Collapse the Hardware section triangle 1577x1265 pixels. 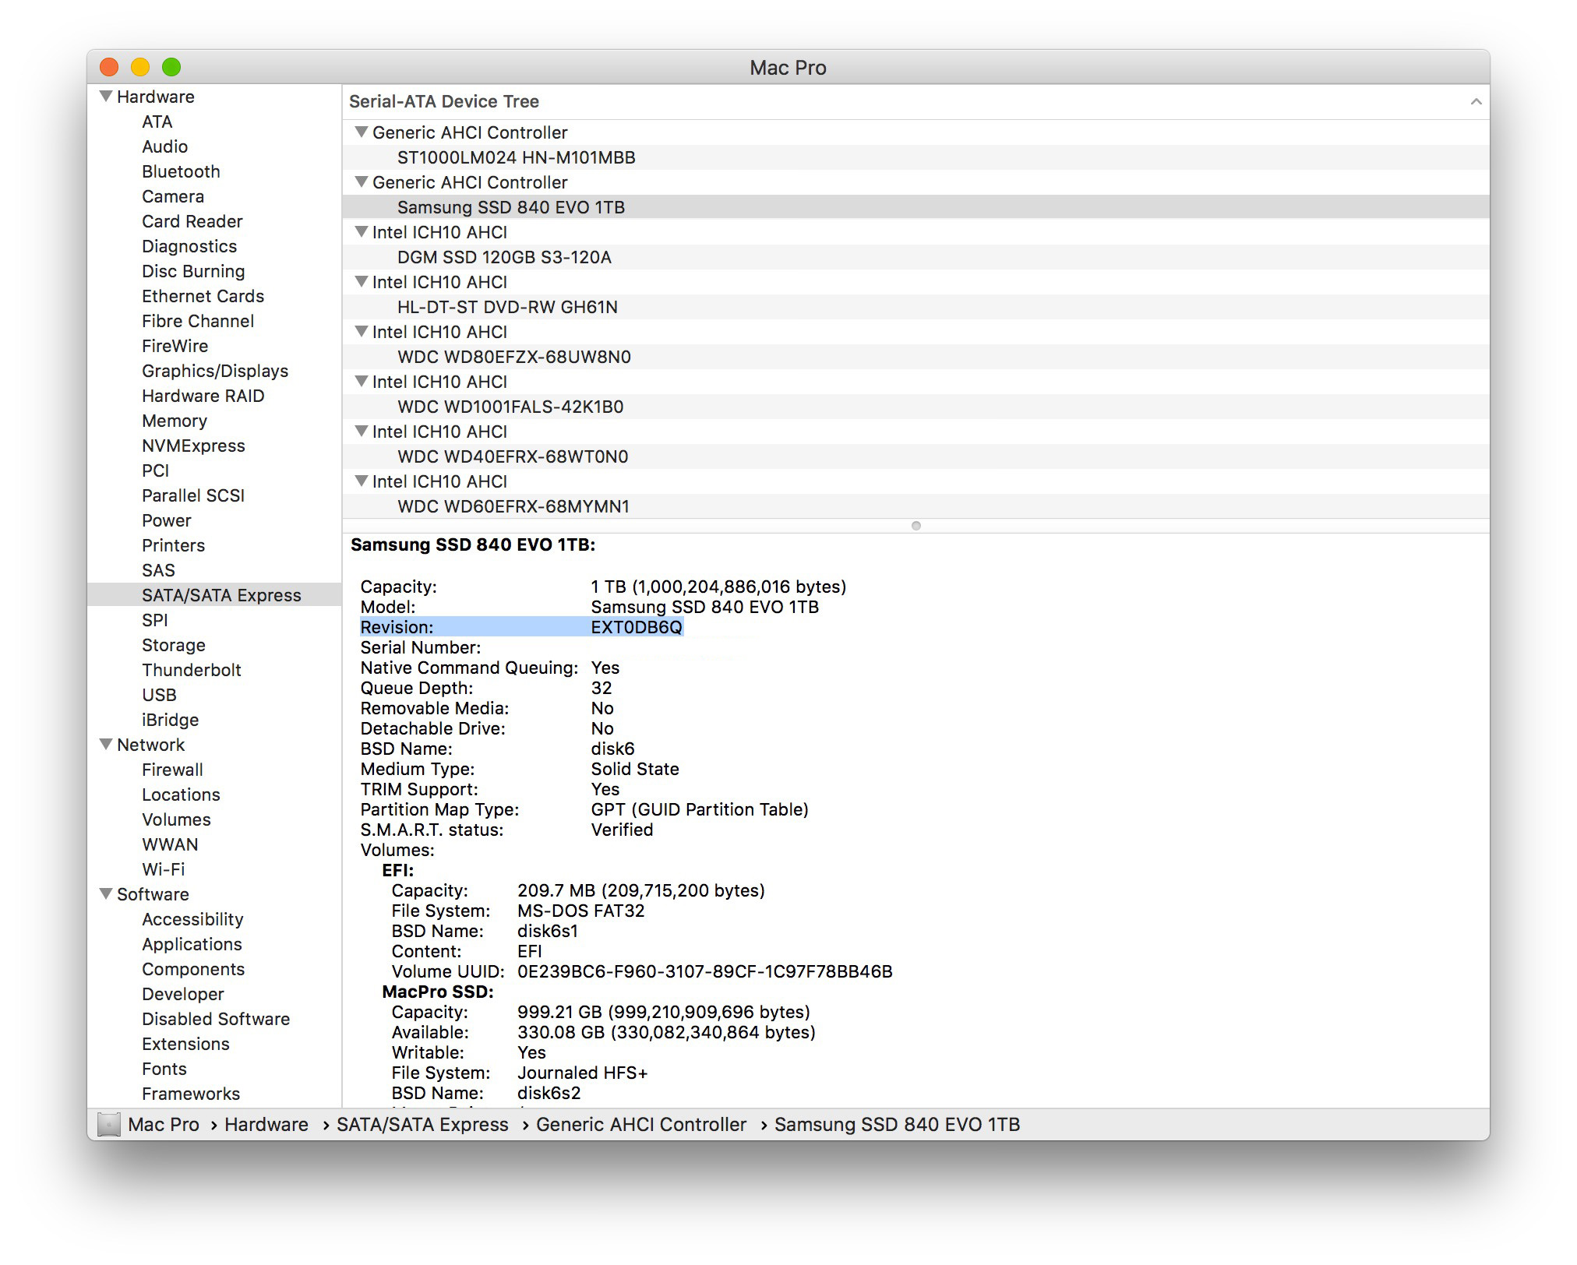pyautogui.click(x=106, y=96)
